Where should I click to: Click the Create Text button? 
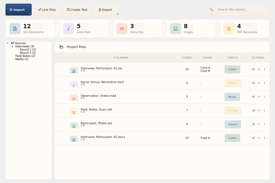(x=77, y=9)
